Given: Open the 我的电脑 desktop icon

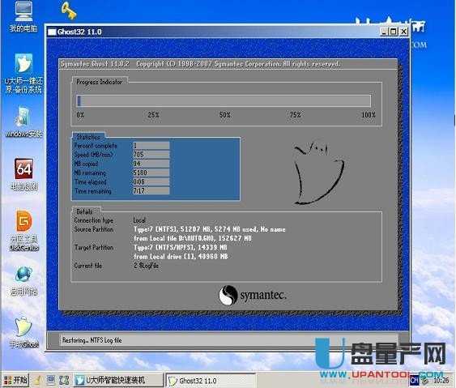Looking at the screenshot, I should click(23, 16).
